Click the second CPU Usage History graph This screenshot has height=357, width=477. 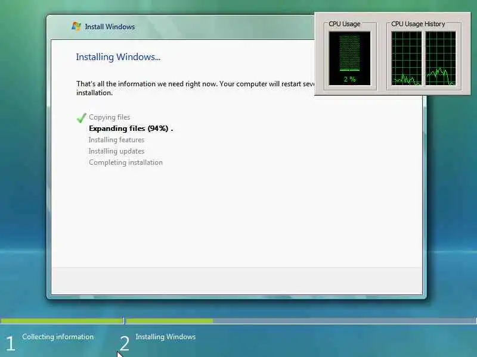pos(441,58)
